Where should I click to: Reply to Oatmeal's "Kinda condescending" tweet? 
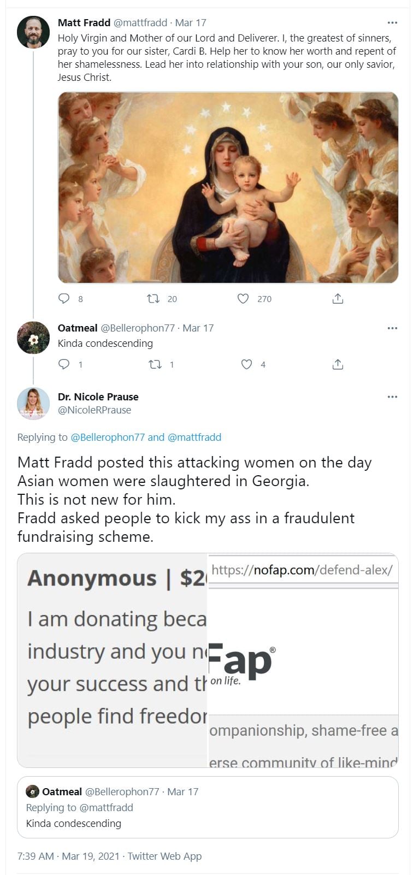click(64, 364)
